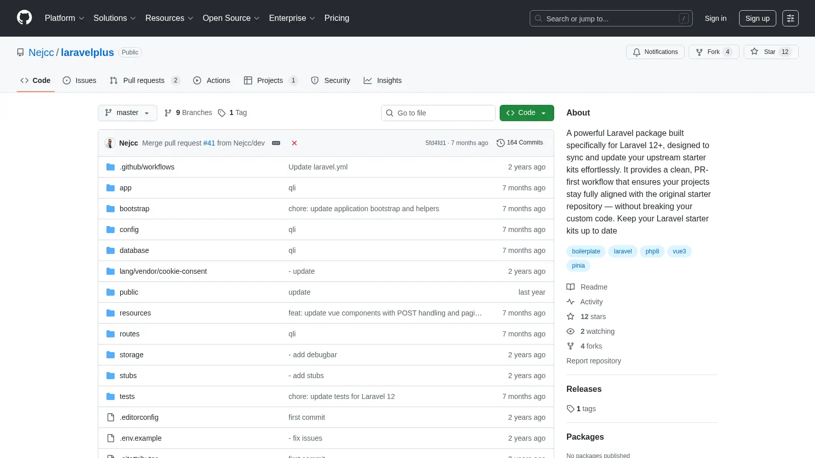Expand the Resources navigation menu
Image resolution: width=815 pixels, height=458 pixels.
pyautogui.click(x=169, y=18)
